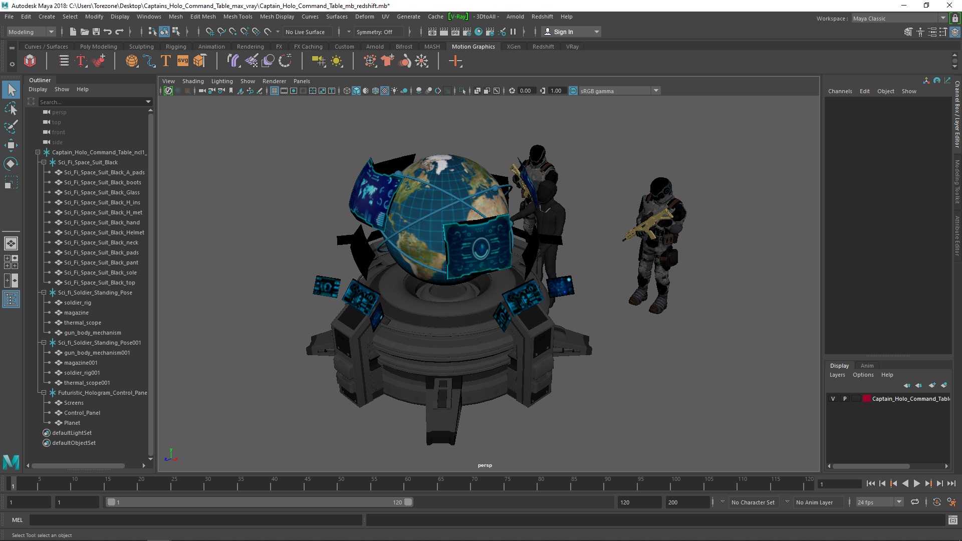Click the New Scene icon
The image size is (962, 541).
coord(73,32)
